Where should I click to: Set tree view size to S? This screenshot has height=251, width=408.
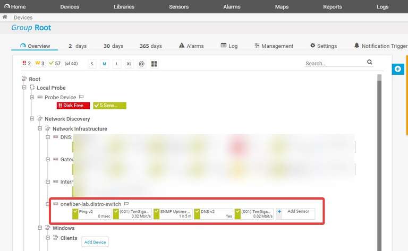pyautogui.click(x=92, y=64)
